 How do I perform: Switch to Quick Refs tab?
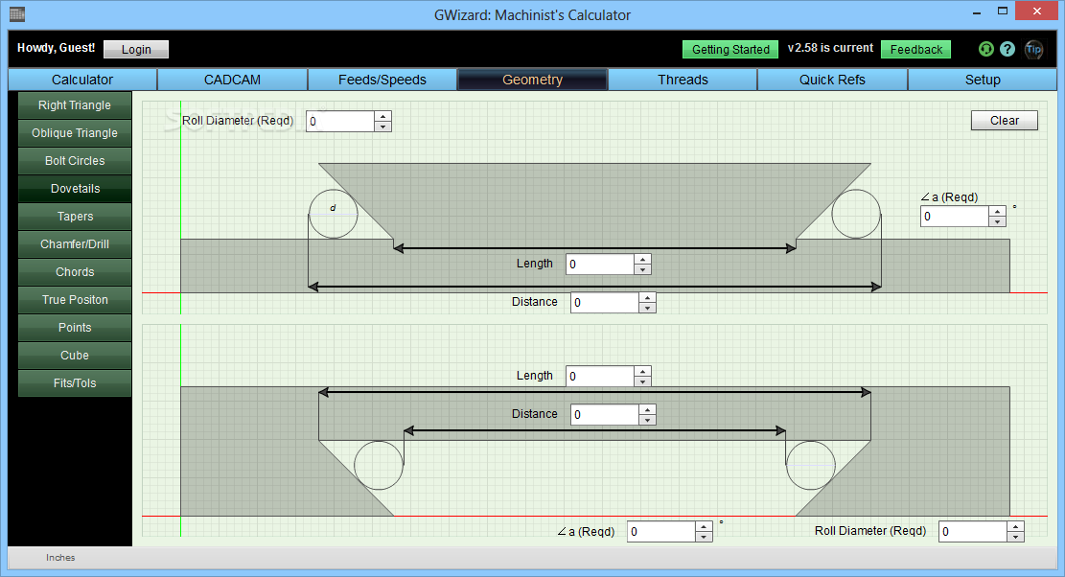click(x=832, y=80)
